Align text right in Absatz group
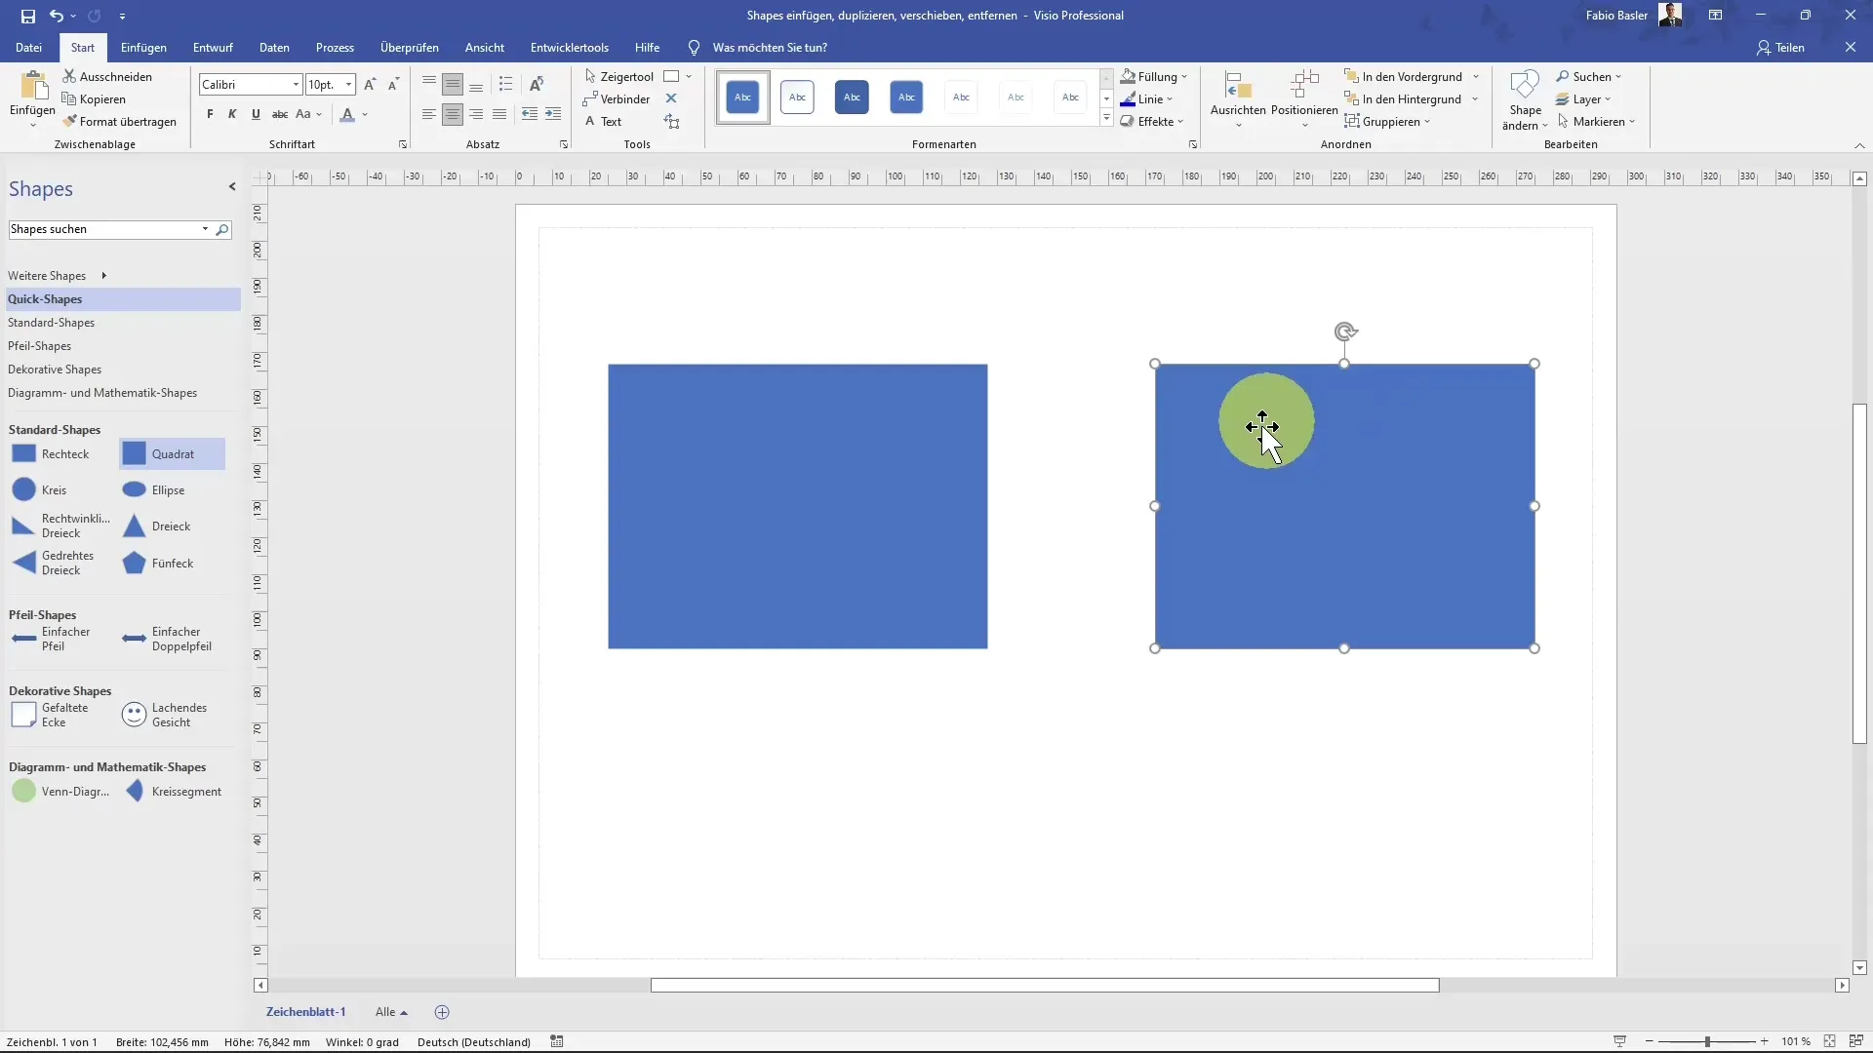1873x1053 pixels. (476, 114)
